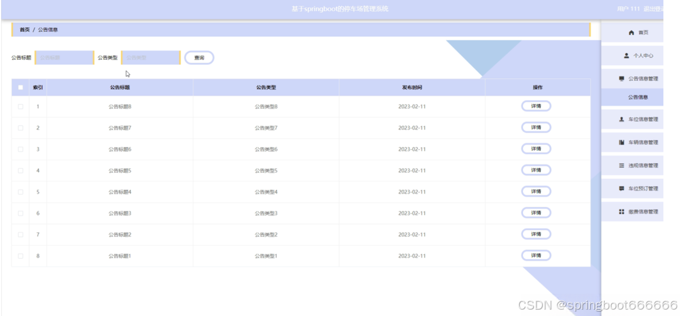Check the box for row 公告标题5

click(20, 171)
